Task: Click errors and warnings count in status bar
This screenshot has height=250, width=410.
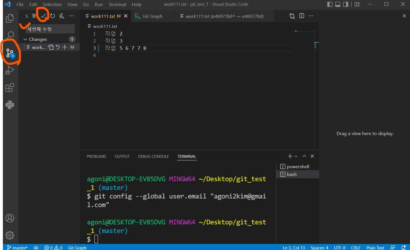Action: click(53, 248)
